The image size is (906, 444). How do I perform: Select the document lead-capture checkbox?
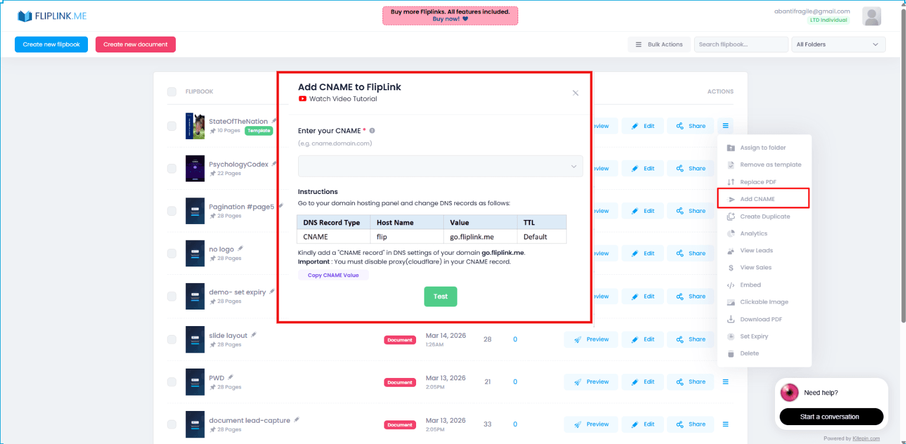click(x=172, y=424)
